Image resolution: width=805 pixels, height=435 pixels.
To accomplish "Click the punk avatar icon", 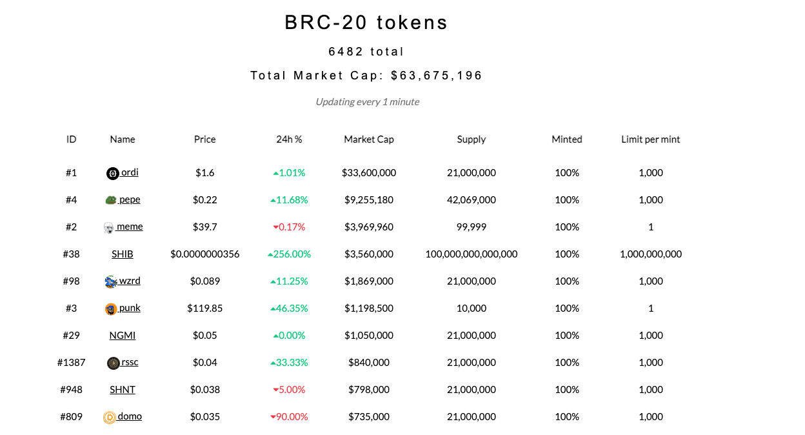I will 111,308.
